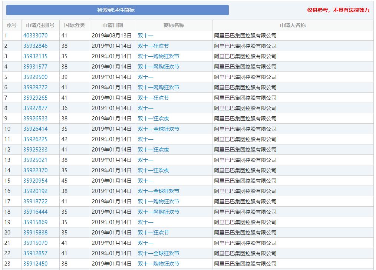The image size is (376, 270).
Task: Click the 国际分类 column header
Action: click(75, 25)
